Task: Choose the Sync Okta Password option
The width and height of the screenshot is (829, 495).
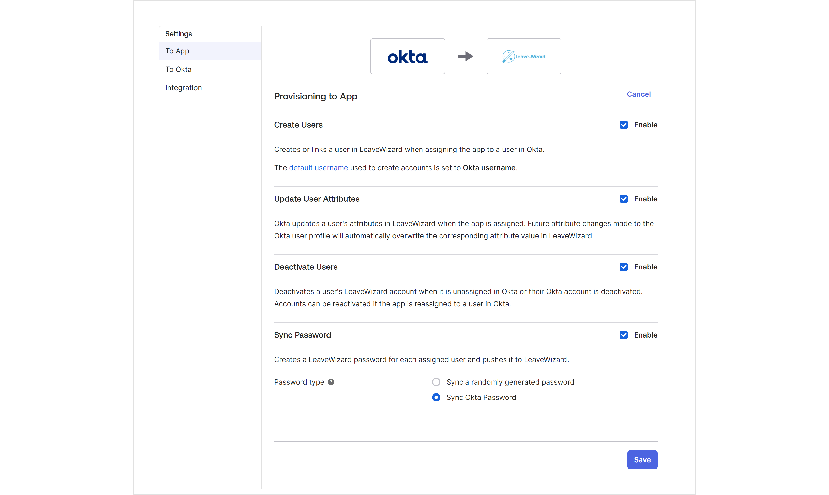Action: [x=436, y=397]
